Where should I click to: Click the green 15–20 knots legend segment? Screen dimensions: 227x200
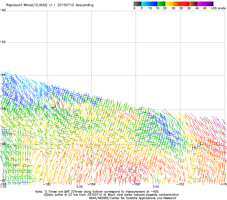click(161, 4)
